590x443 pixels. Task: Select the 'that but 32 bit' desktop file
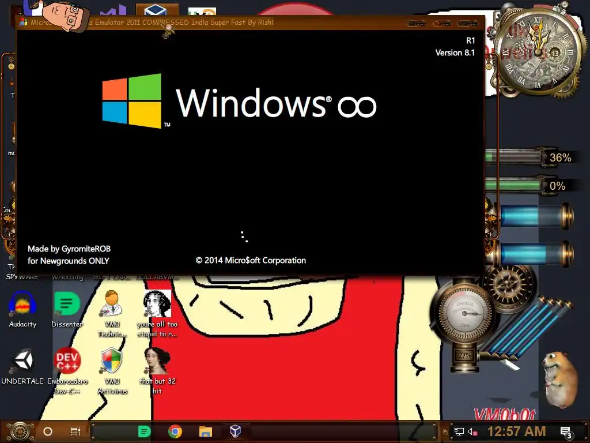(x=157, y=371)
